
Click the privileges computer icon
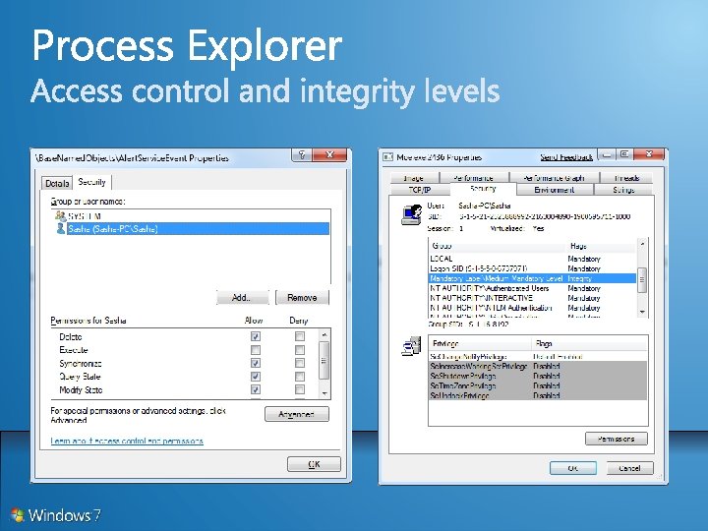click(411, 346)
